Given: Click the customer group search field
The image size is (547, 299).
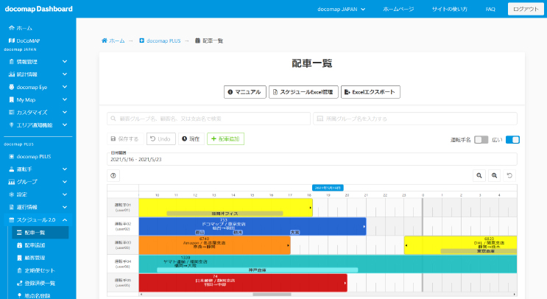Looking at the screenshot, I should [x=208, y=119].
